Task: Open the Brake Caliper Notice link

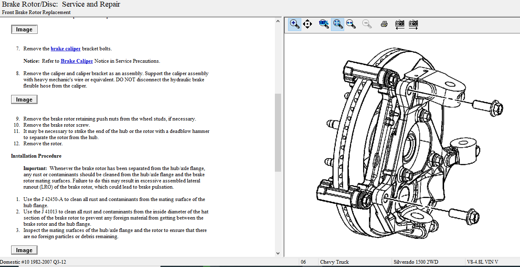Action: pos(77,61)
